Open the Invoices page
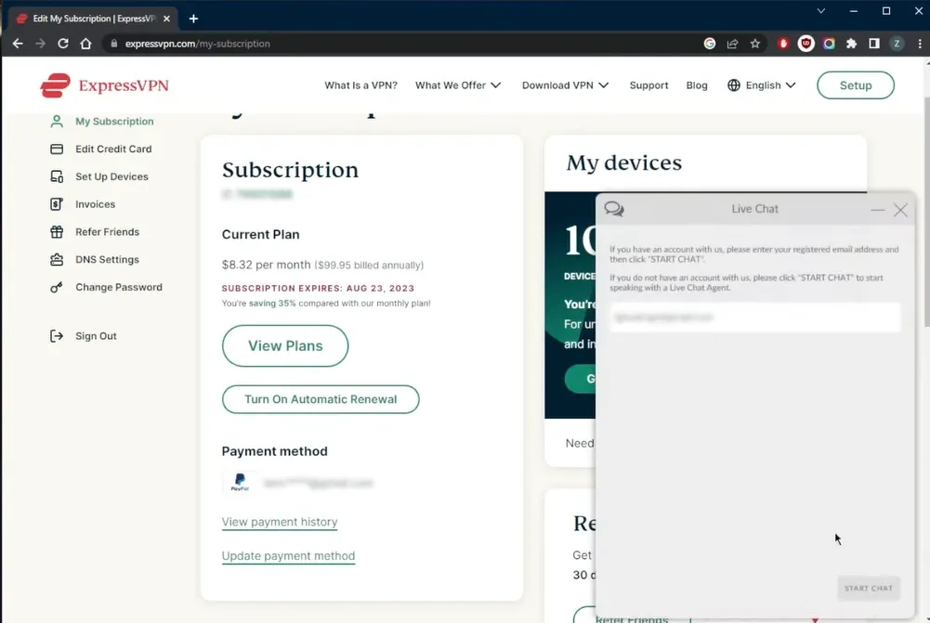The width and height of the screenshot is (930, 623). point(95,204)
